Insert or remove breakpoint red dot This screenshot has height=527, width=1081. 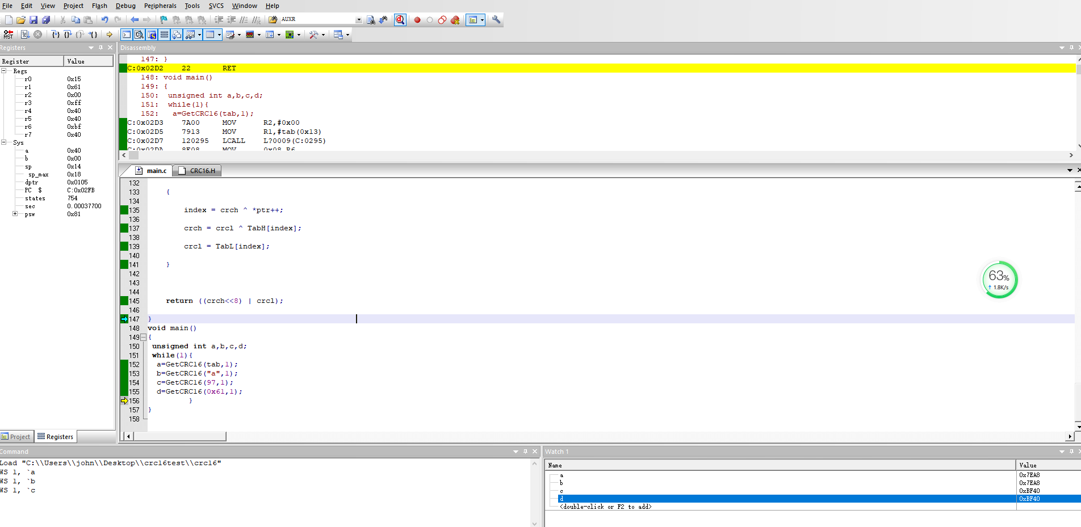tap(417, 20)
